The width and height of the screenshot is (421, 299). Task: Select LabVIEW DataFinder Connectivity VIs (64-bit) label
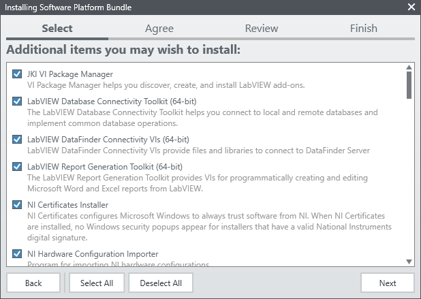[108, 140]
